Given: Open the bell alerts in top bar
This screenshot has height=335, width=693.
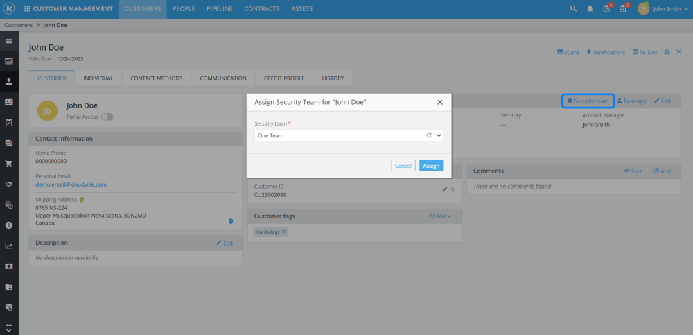Looking at the screenshot, I should 590,9.
